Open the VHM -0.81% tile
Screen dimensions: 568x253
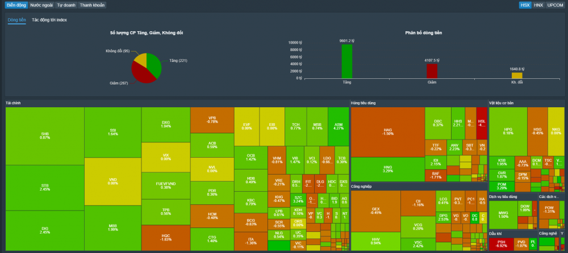click(277, 160)
